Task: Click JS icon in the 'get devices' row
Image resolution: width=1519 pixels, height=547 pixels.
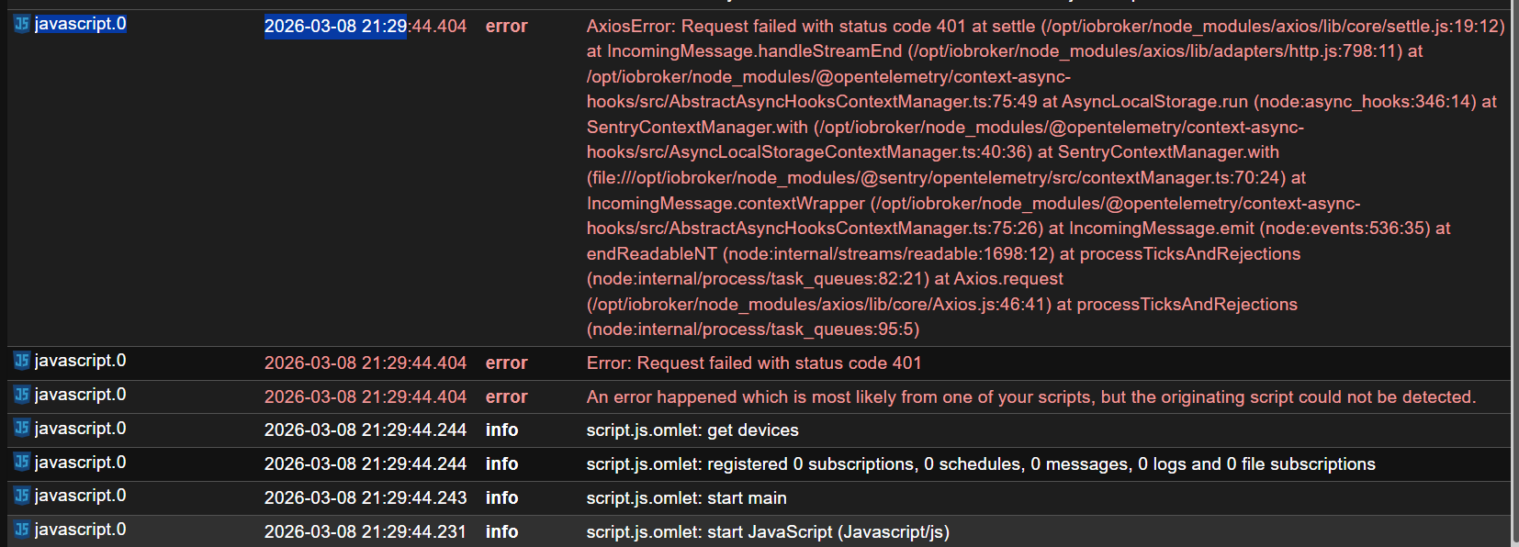Action: pyautogui.click(x=22, y=429)
